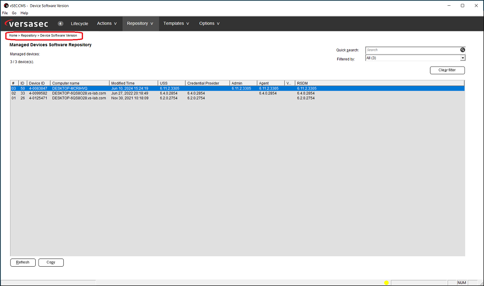
Task: Sort by the Admin column header
Action: (x=243, y=83)
